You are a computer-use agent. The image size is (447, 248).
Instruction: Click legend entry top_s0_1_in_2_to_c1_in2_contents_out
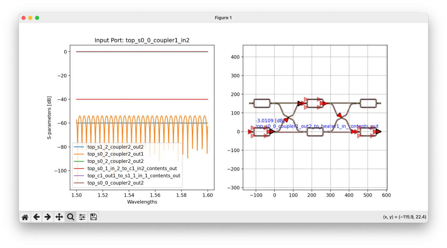click(132, 168)
